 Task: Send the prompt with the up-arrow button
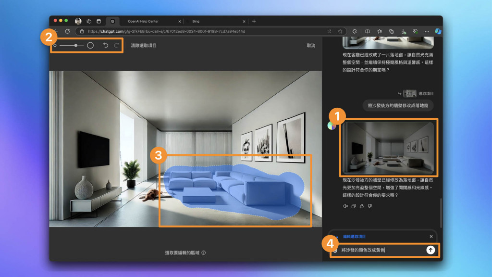click(x=430, y=250)
